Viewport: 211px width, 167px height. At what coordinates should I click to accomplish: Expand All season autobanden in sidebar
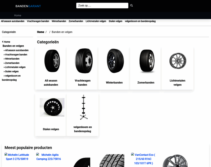[16, 50]
